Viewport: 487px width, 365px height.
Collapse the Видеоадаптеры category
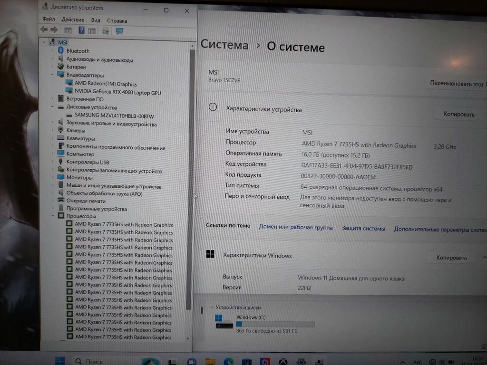click(52, 75)
